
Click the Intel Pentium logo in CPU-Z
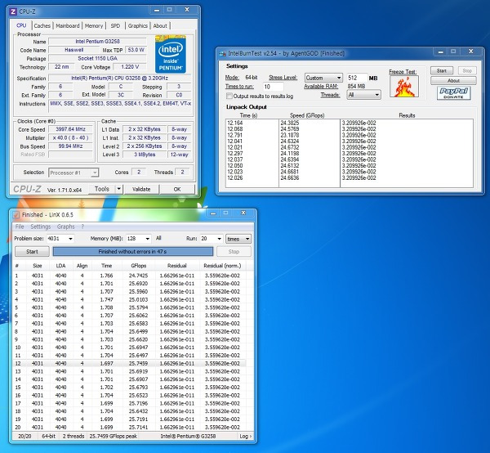pyautogui.click(x=171, y=54)
